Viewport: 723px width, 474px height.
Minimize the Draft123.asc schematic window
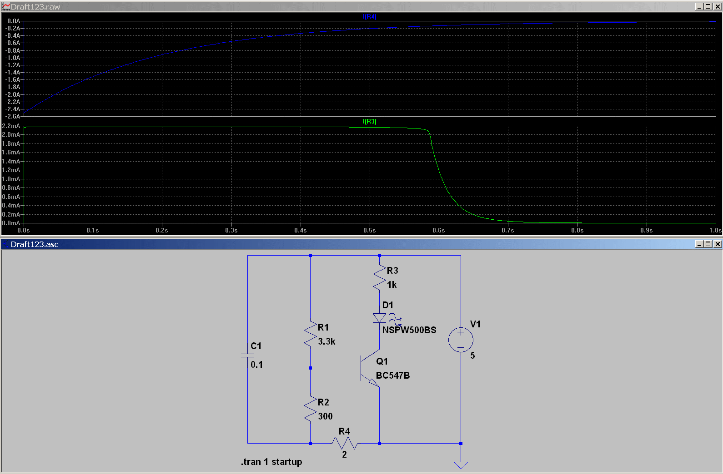700,244
